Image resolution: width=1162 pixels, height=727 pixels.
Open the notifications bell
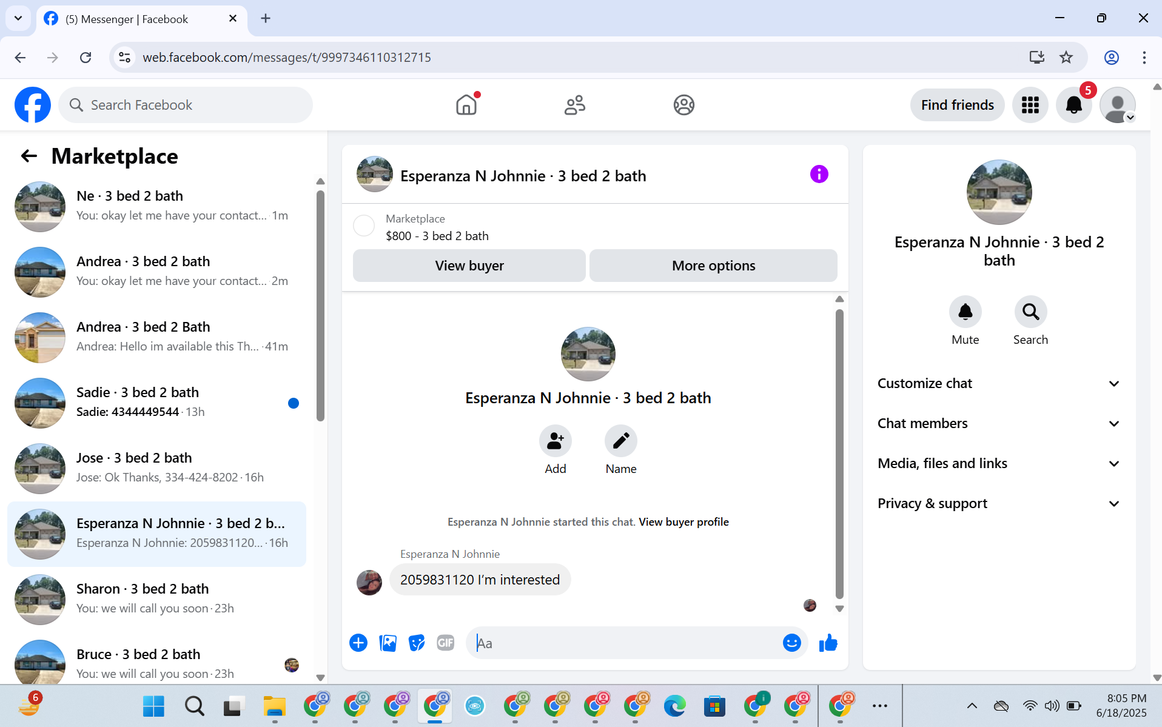[x=1073, y=105]
